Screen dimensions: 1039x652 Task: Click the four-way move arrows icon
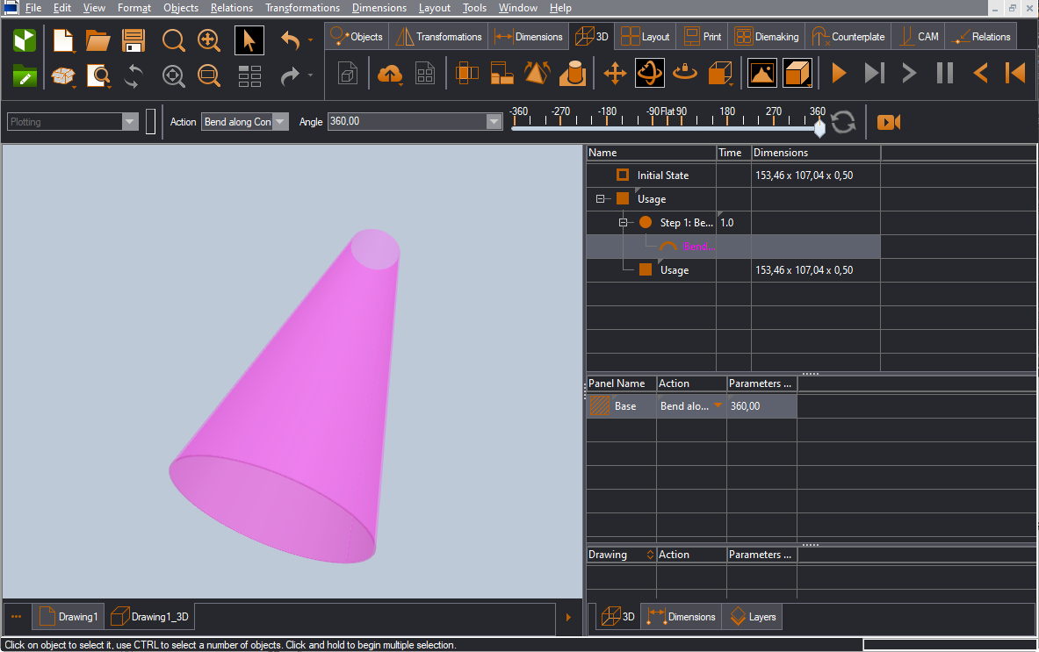click(615, 74)
